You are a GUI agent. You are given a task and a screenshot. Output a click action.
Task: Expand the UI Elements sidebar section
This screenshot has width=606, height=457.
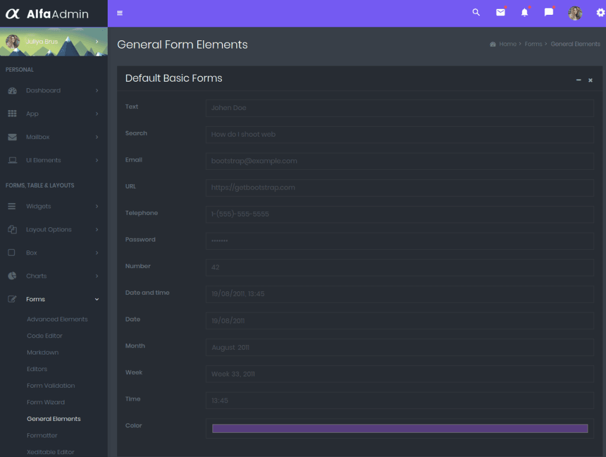click(53, 160)
